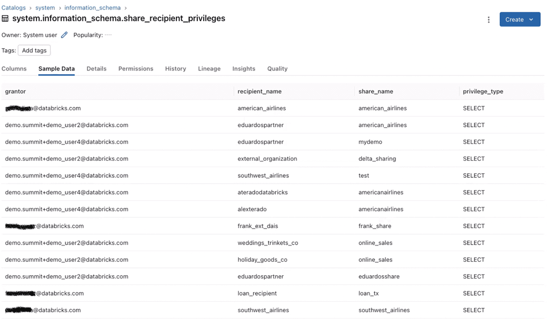Open the Lineage tab
The height and width of the screenshot is (328, 548).
pyautogui.click(x=209, y=69)
